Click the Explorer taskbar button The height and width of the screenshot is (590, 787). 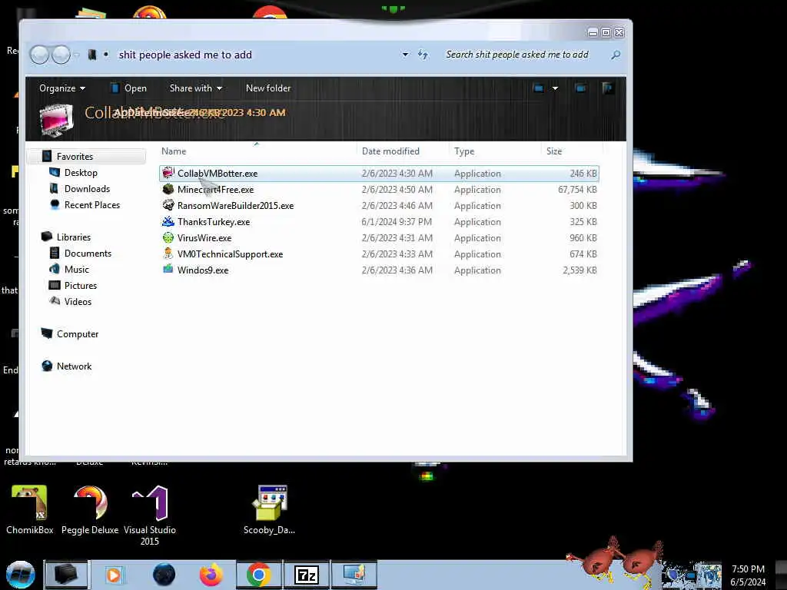[x=66, y=575]
